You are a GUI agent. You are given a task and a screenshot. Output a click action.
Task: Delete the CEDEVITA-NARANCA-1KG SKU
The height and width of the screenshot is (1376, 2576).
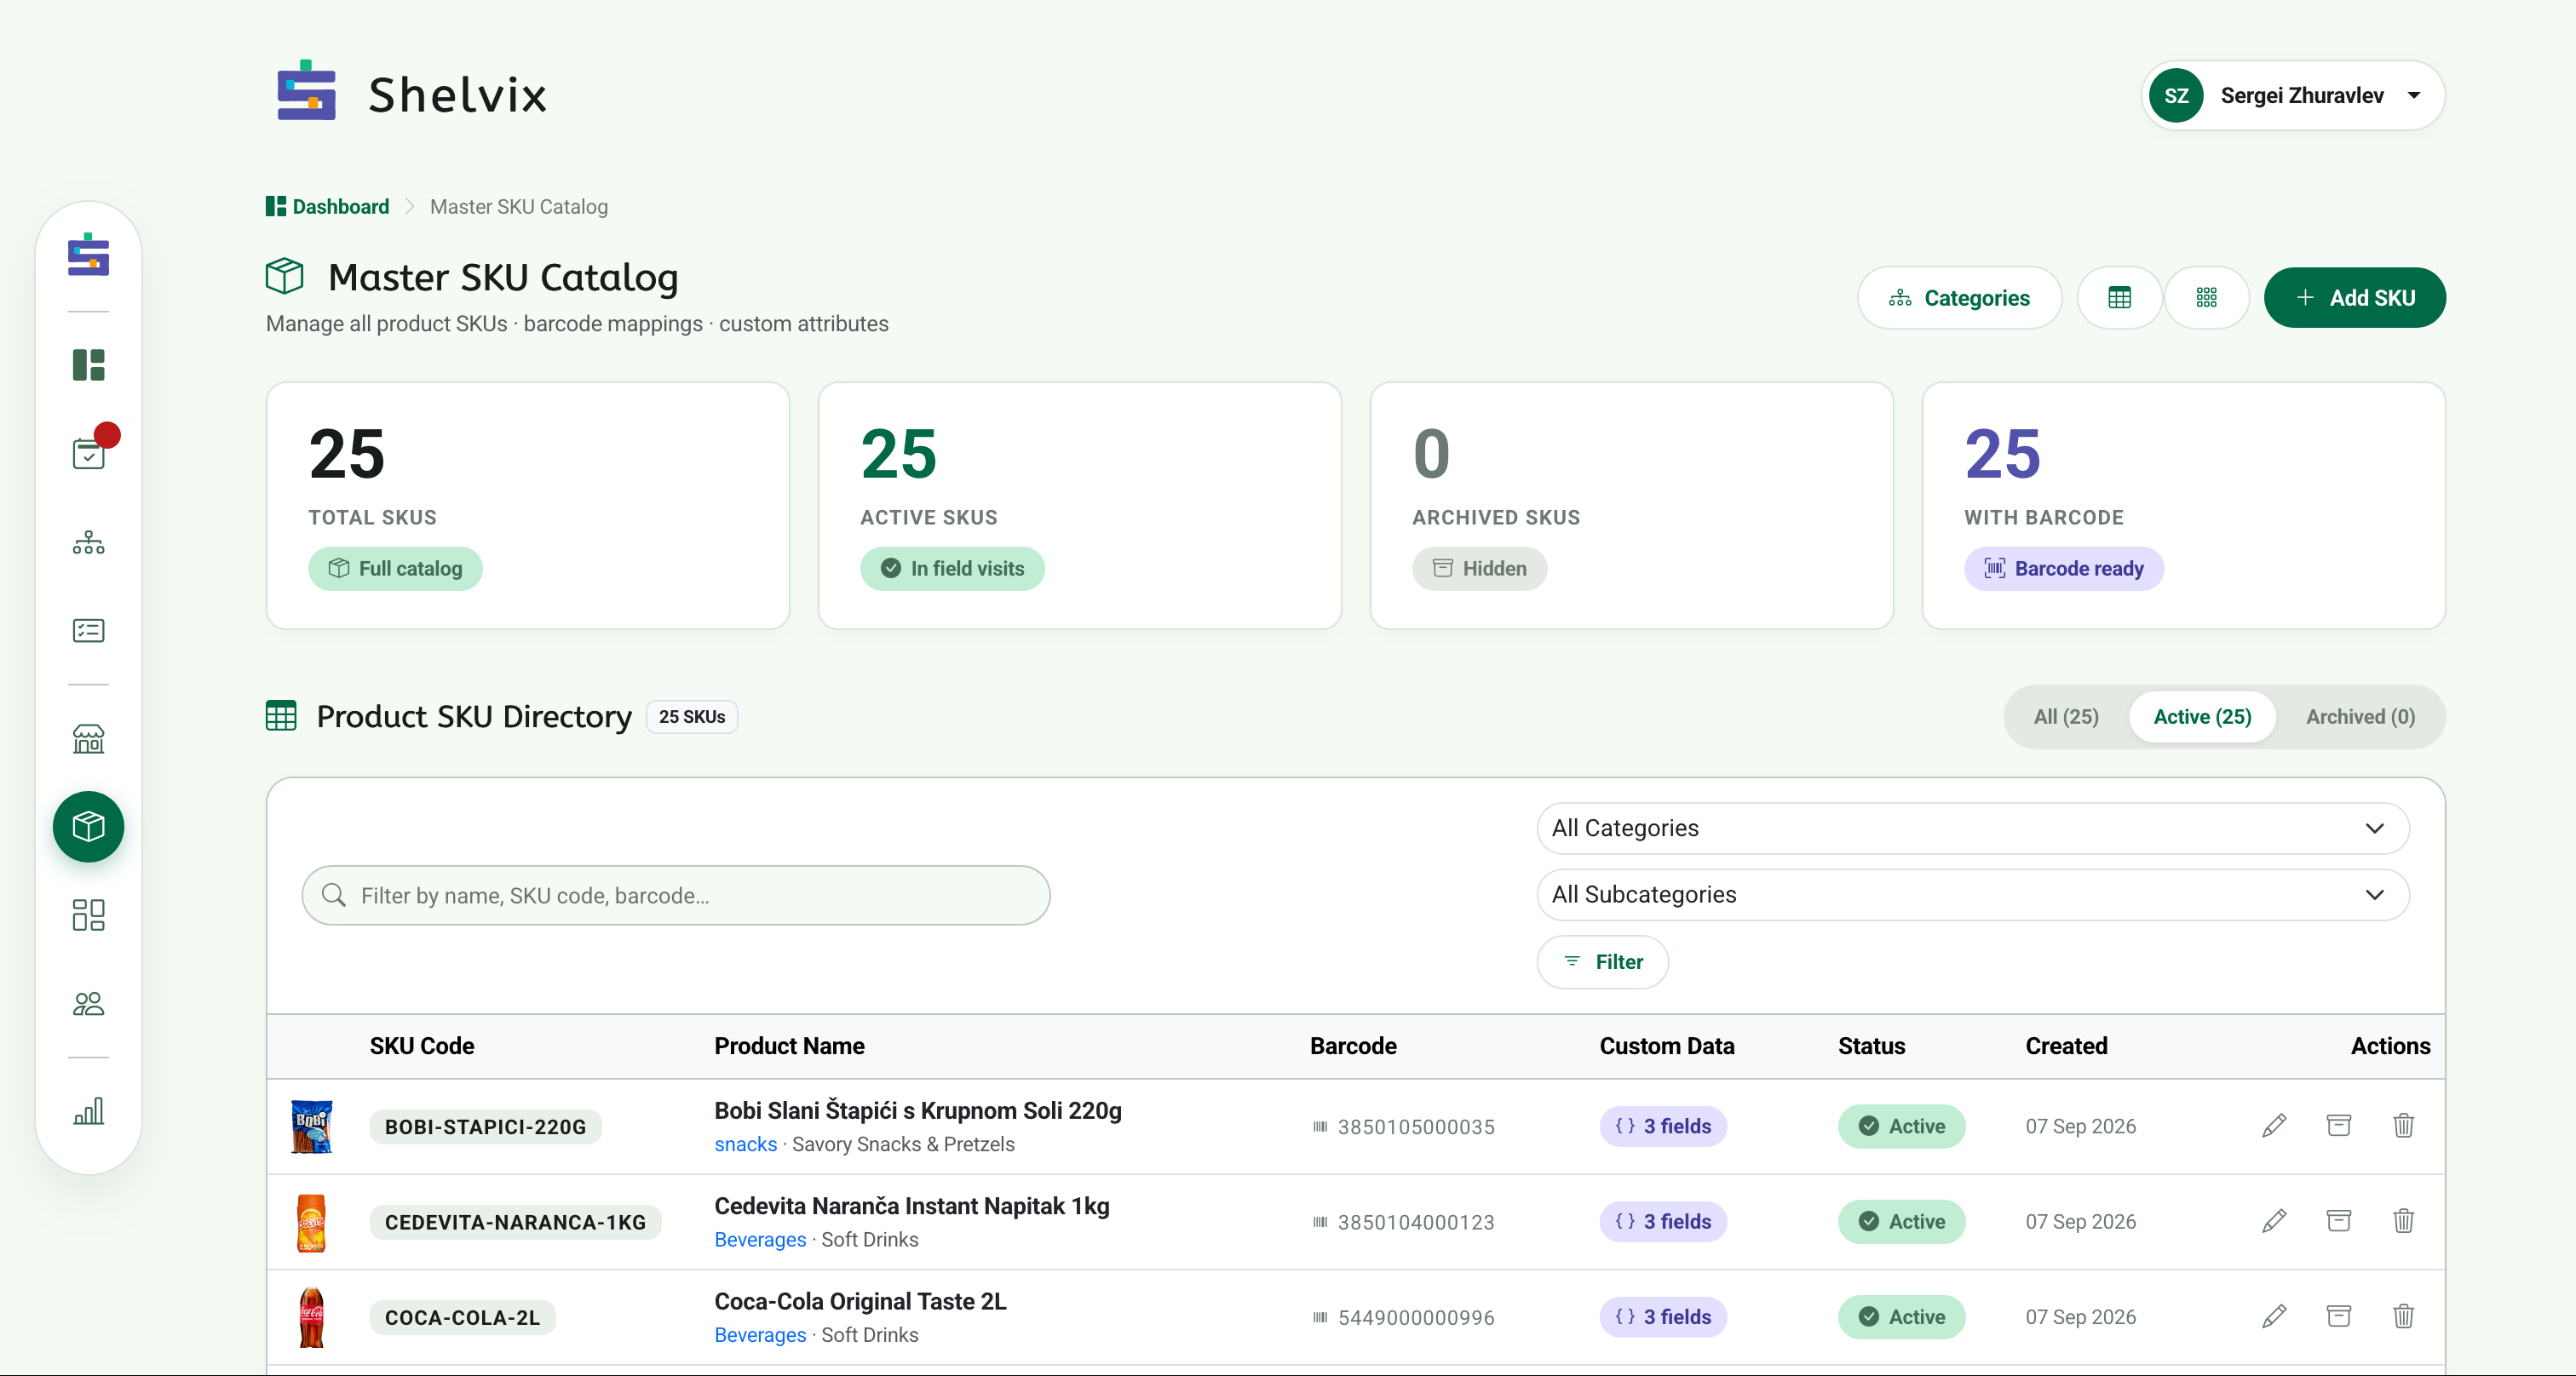[x=2403, y=1221]
